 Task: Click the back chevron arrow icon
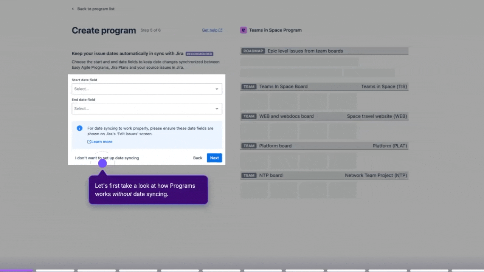(x=73, y=9)
